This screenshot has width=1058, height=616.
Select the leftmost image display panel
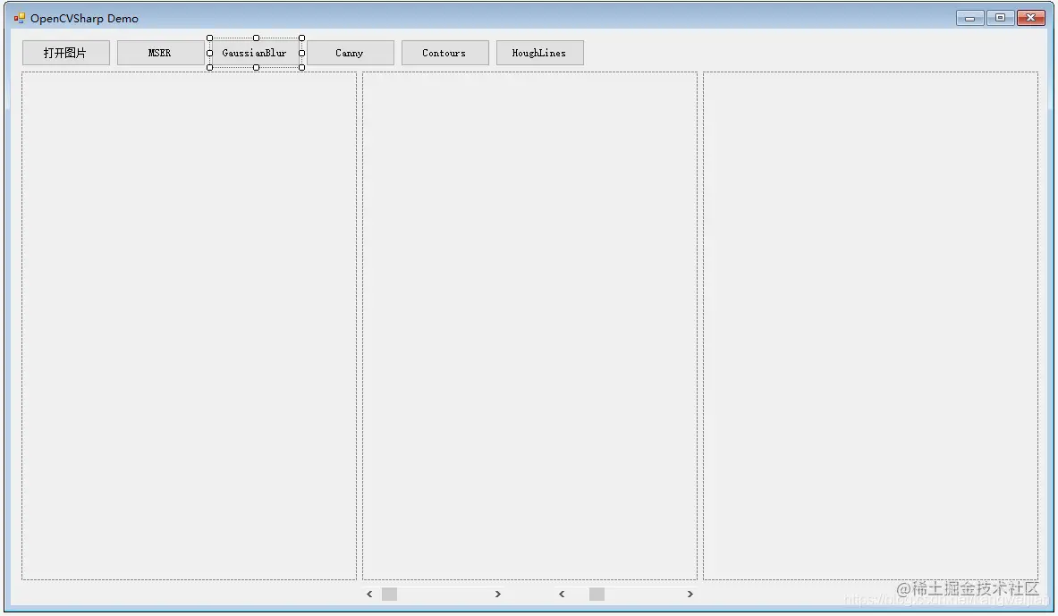189,325
